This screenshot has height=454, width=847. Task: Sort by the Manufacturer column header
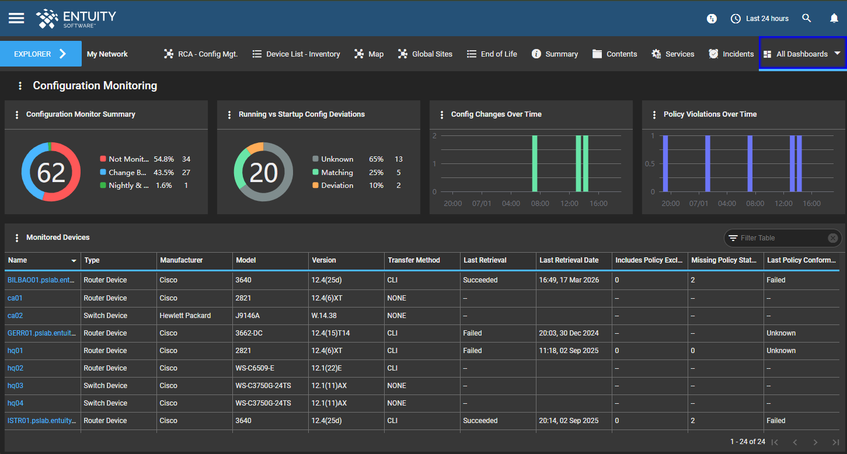[182, 260]
